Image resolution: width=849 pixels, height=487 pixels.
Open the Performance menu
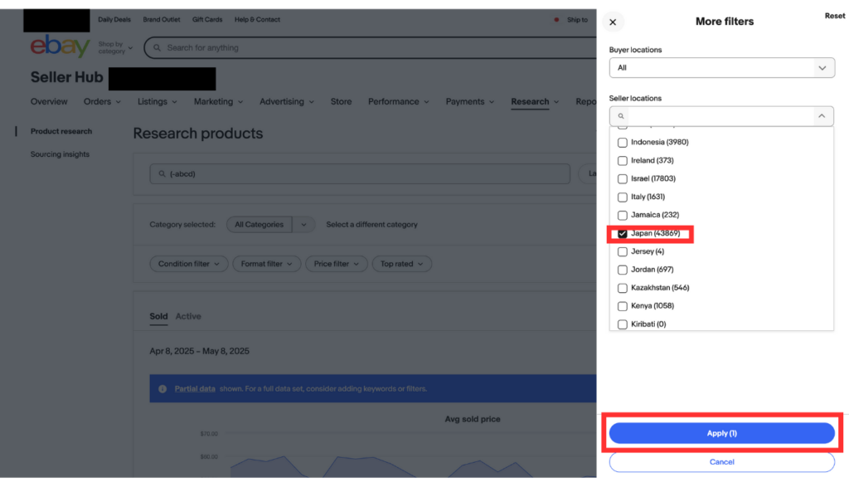pos(399,102)
